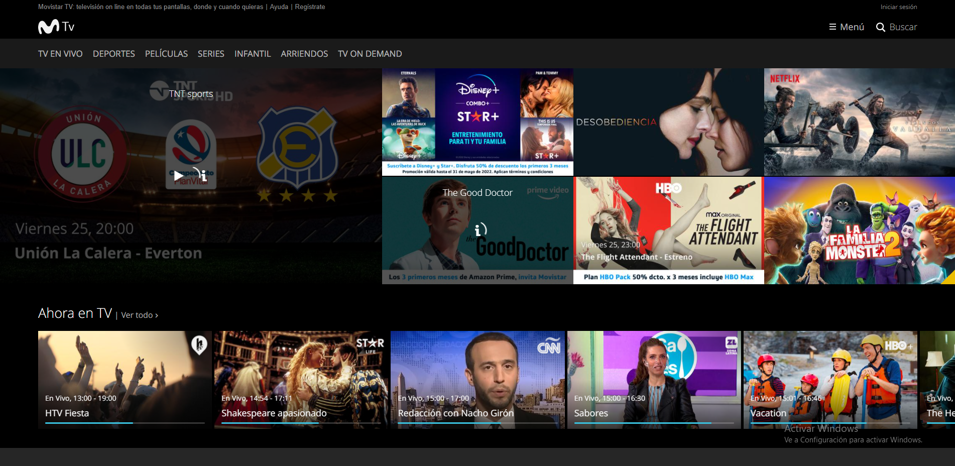The image size is (955, 466).
Task: Open the hamburger Menú icon
Action: [832, 27]
